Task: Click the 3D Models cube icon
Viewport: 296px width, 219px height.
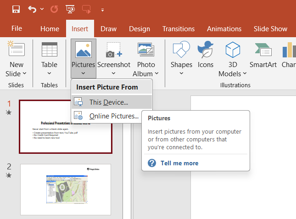Action: [233, 50]
